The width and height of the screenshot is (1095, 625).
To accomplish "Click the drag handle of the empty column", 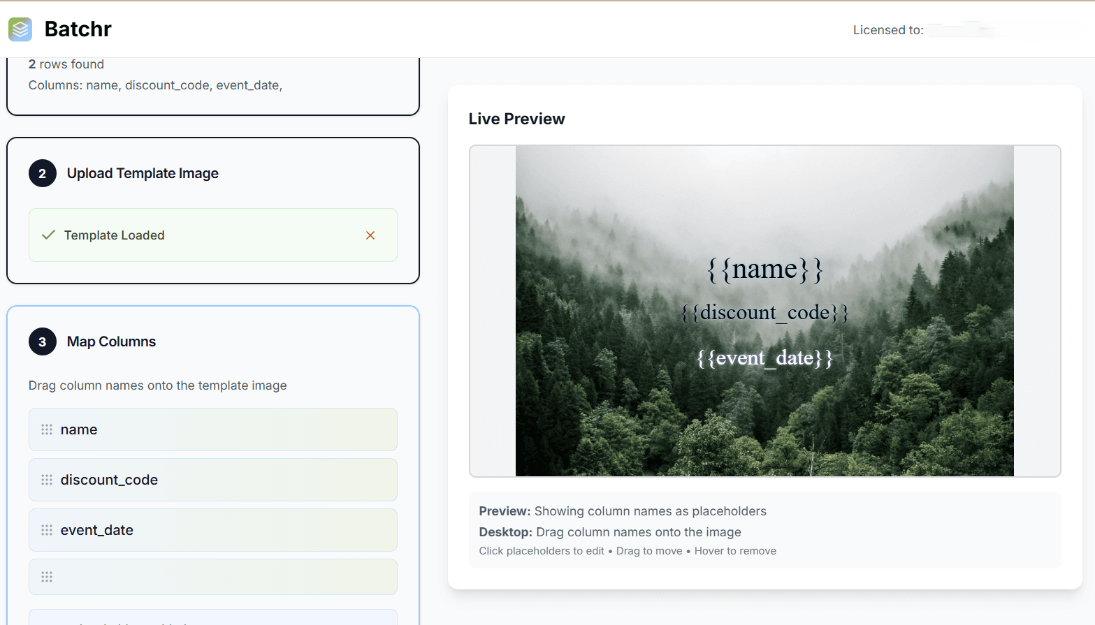I will [47, 577].
